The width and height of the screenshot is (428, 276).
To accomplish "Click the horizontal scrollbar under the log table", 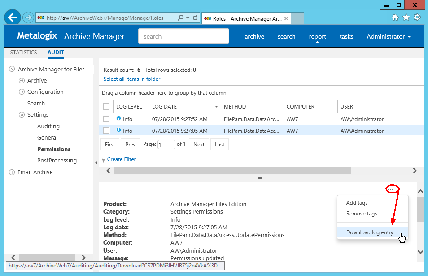I will coord(232,171).
